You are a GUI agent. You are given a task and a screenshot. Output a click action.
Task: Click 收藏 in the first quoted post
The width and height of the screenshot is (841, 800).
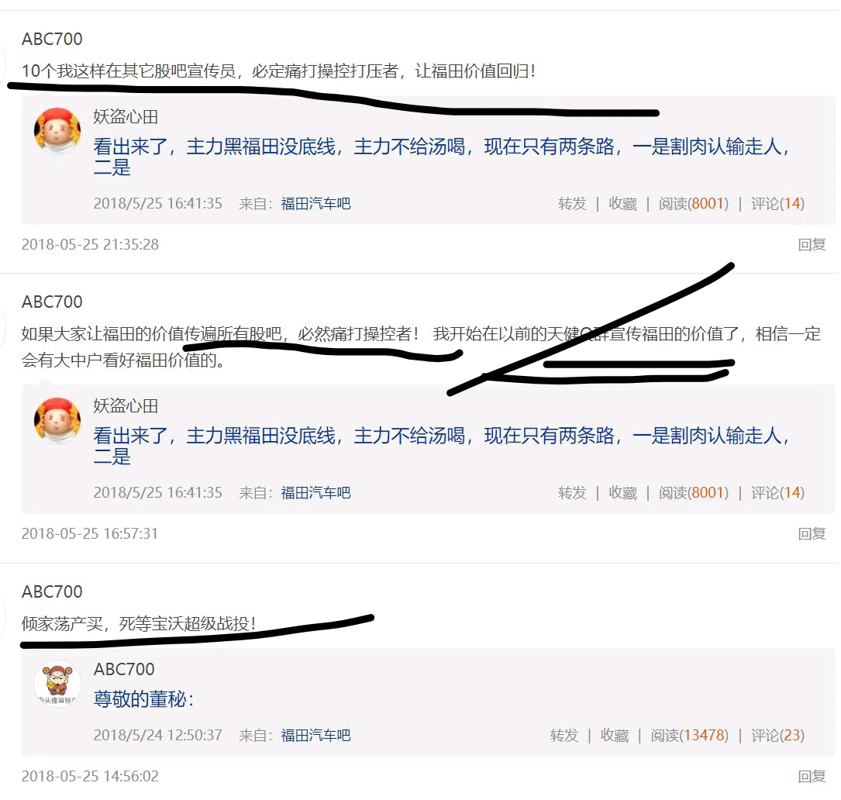[622, 204]
